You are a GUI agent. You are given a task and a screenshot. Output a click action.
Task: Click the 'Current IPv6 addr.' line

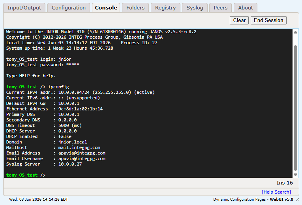[53, 98]
